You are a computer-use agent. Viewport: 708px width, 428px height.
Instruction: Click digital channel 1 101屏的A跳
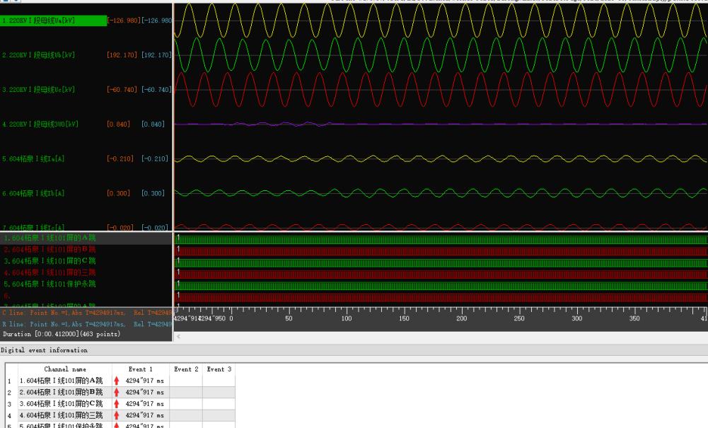coord(49,238)
